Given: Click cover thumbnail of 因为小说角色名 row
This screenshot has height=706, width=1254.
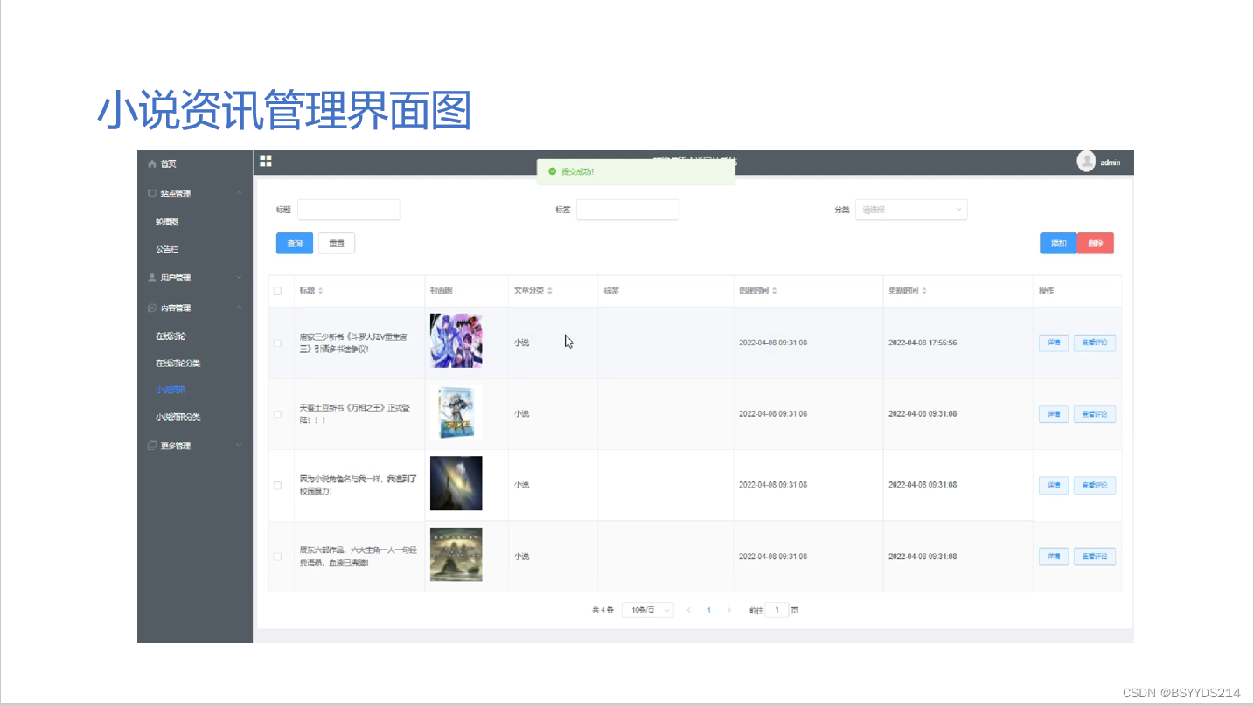Looking at the screenshot, I should click(x=456, y=483).
